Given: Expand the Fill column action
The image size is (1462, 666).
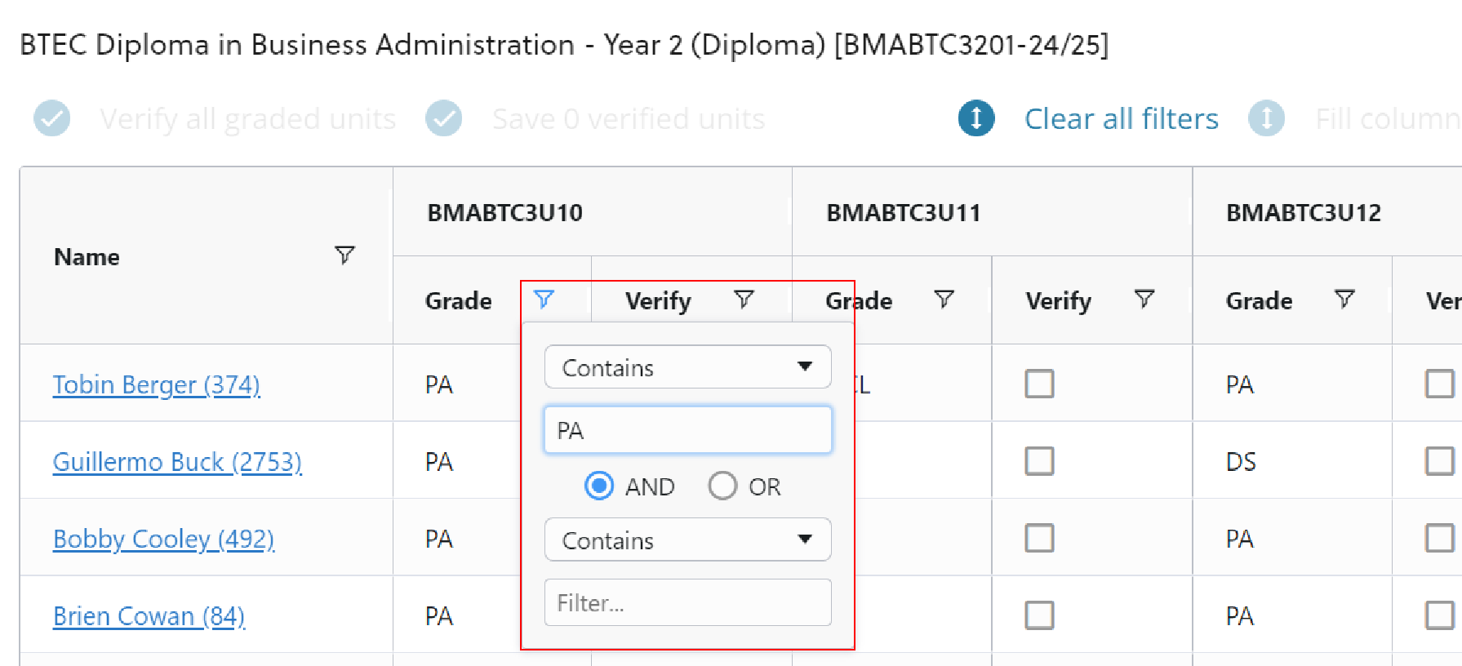Looking at the screenshot, I should (x=1268, y=118).
